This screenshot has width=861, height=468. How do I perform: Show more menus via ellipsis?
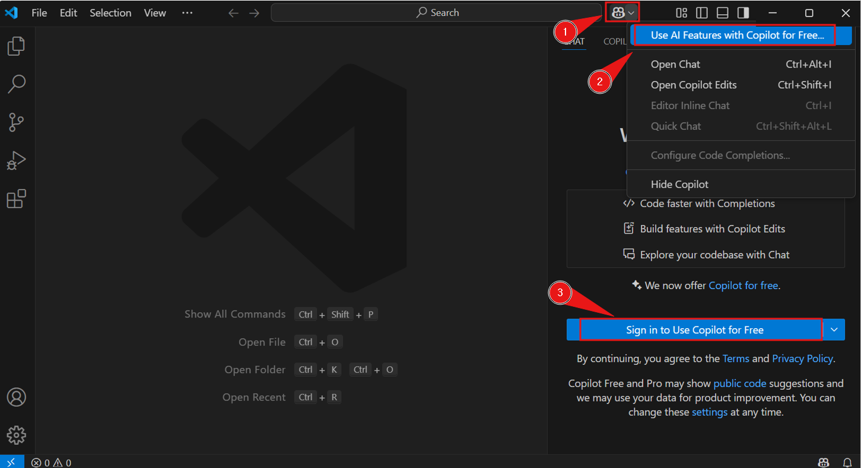point(188,12)
